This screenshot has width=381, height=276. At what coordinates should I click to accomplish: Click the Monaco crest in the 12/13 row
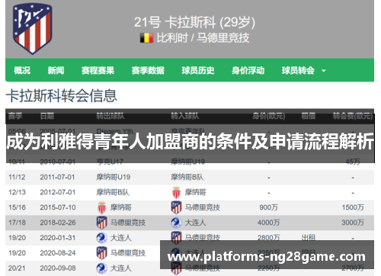pyautogui.click(x=176, y=192)
